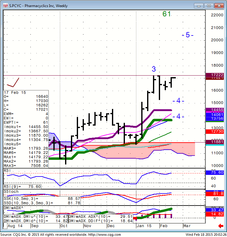Click the H= 17030 high value row
The height and width of the screenshot is (237, 227).
click(x=26, y=101)
